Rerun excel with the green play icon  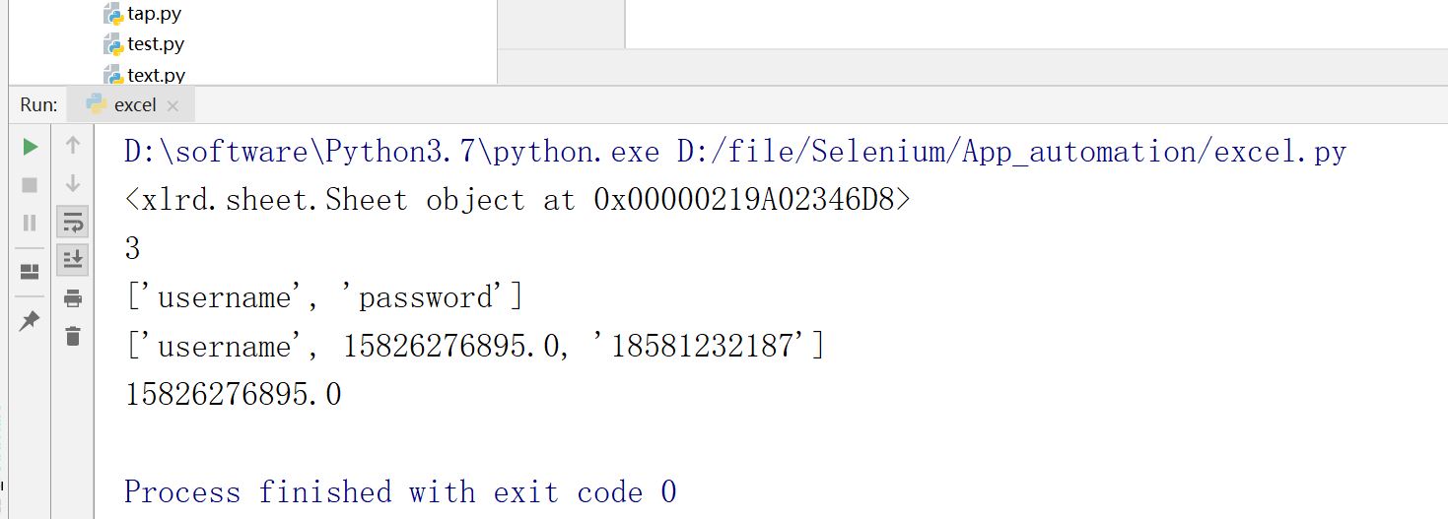[31, 147]
